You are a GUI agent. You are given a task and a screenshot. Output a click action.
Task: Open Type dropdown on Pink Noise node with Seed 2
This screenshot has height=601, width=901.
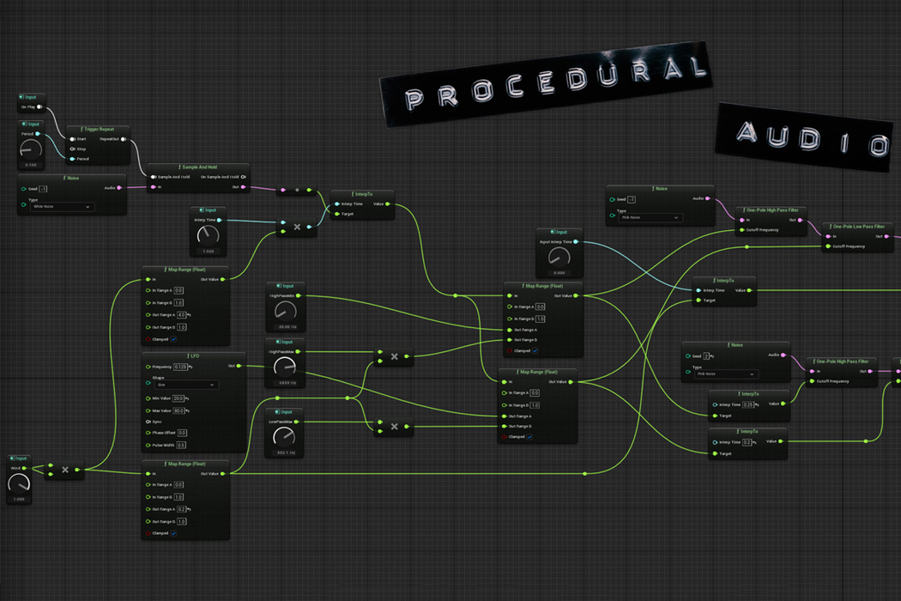point(726,373)
